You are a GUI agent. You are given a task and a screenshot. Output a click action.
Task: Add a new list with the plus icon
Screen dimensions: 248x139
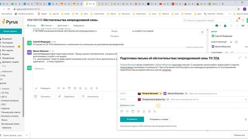pyautogui.click(x=21, y=89)
